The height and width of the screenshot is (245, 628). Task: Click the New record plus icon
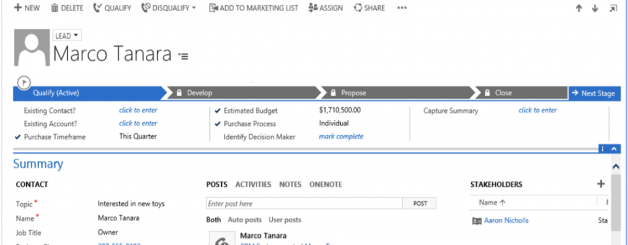coord(18,8)
